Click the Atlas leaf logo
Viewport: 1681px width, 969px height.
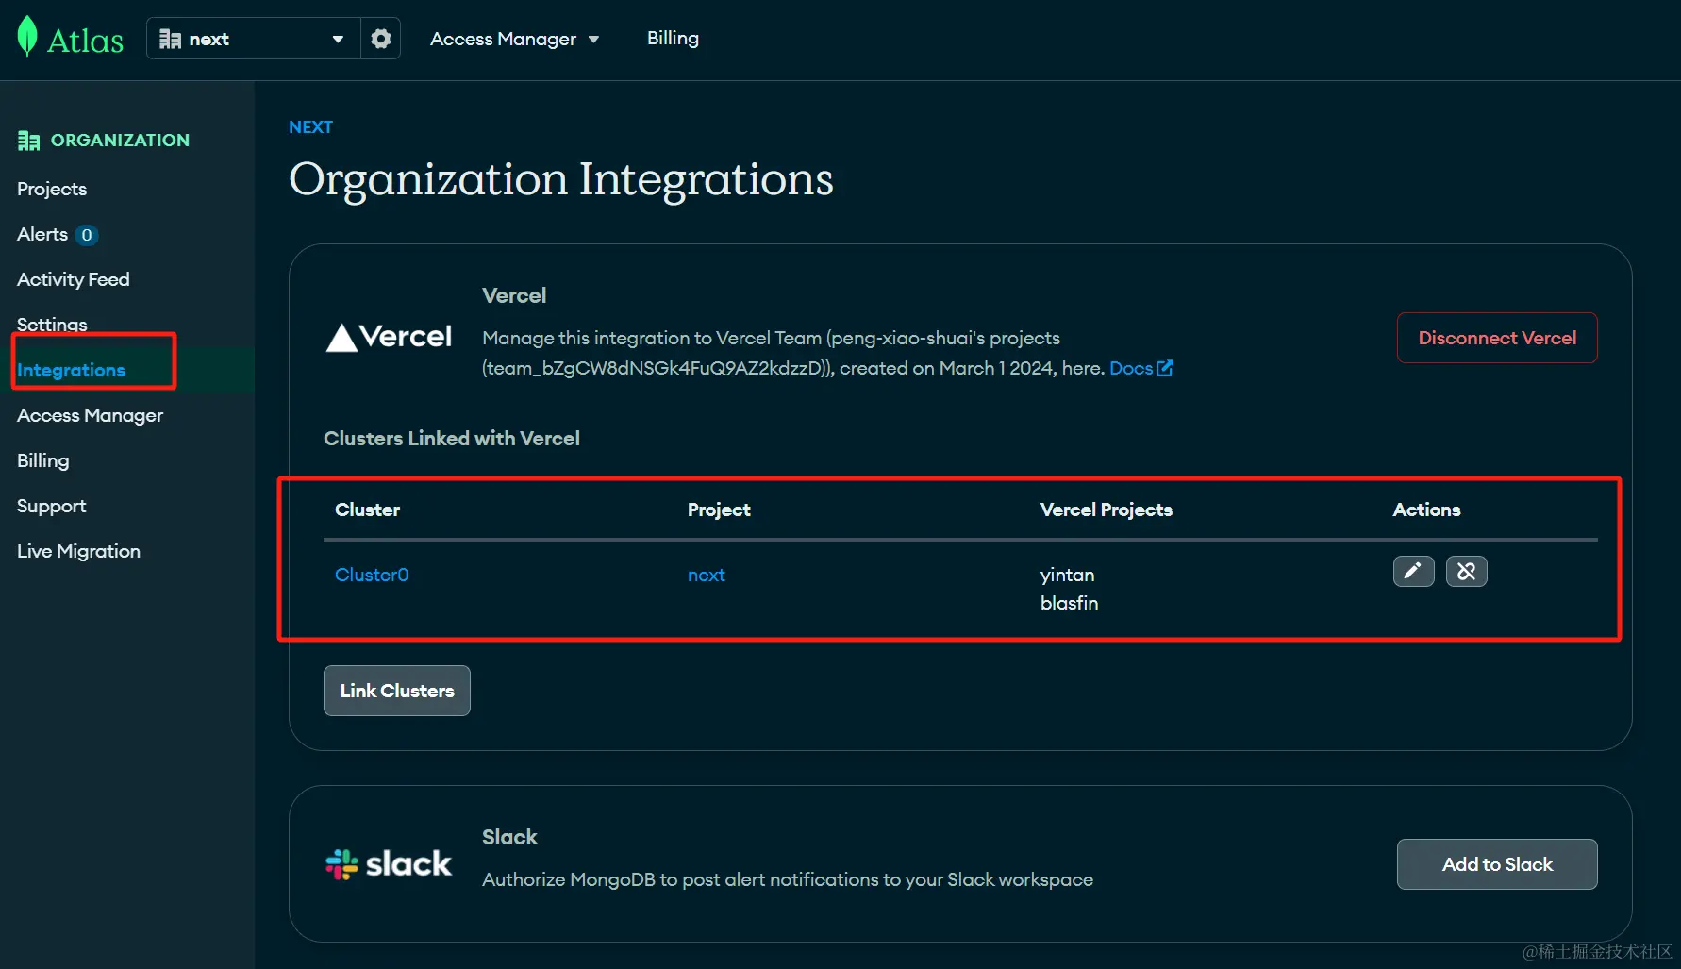tap(27, 37)
